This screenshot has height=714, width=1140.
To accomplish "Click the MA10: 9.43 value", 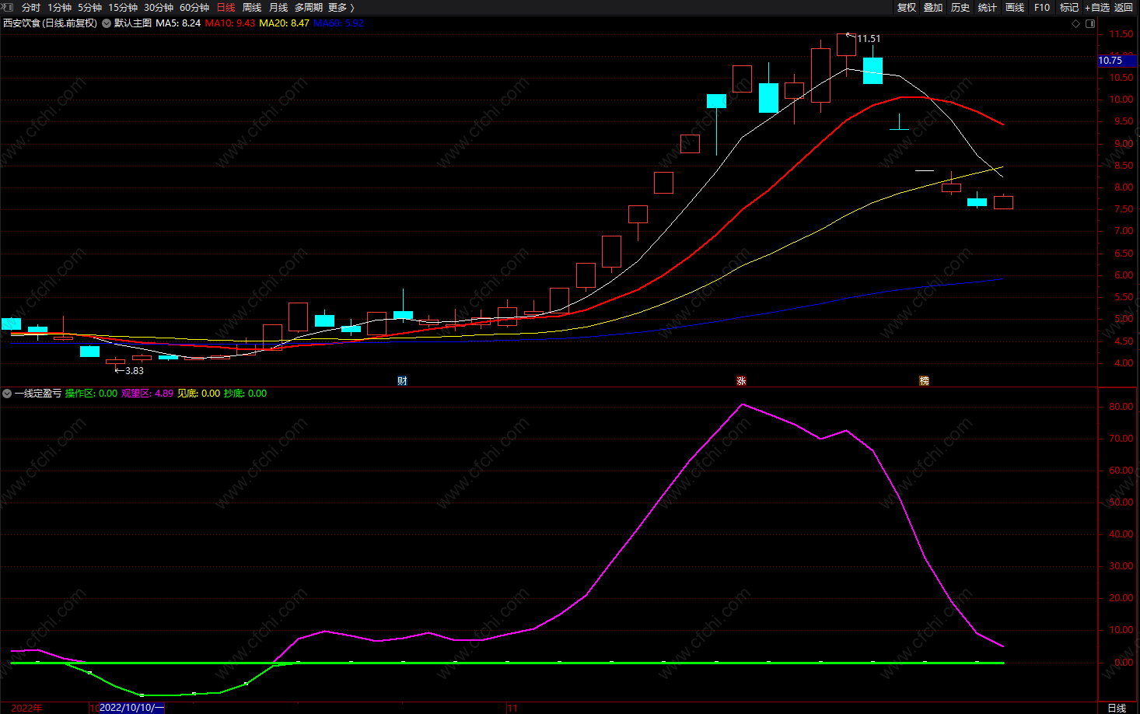I will [x=230, y=23].
